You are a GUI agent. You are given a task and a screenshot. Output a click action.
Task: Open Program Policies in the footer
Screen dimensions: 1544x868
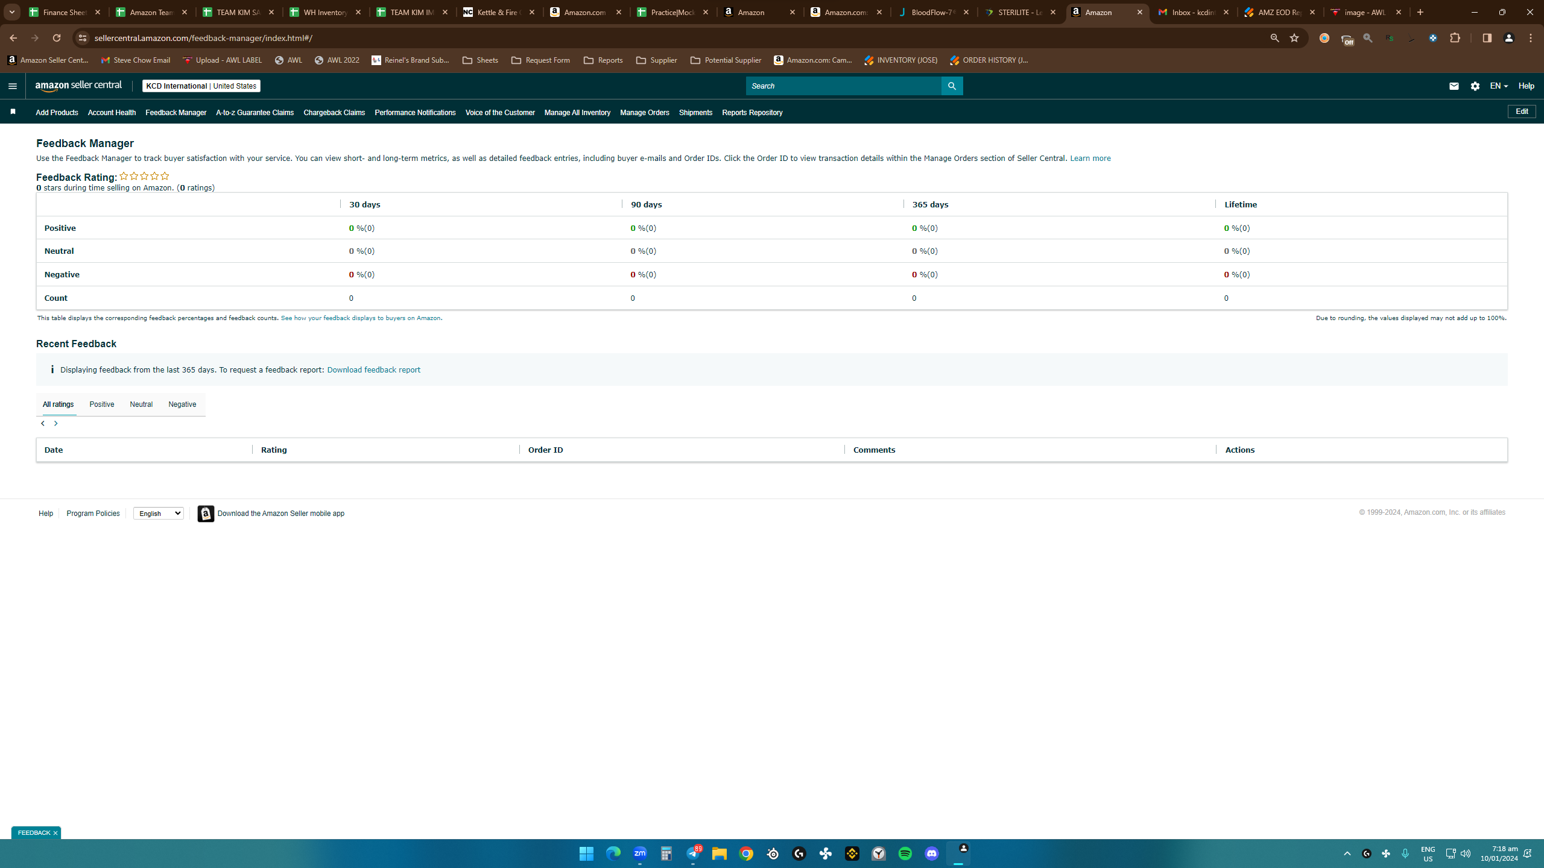click(93, 514)
